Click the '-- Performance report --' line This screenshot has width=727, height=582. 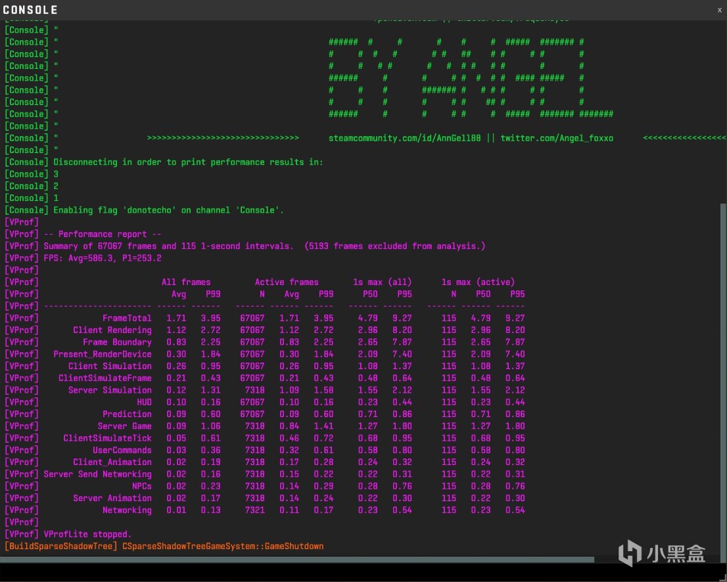click(x=83, y=234)
